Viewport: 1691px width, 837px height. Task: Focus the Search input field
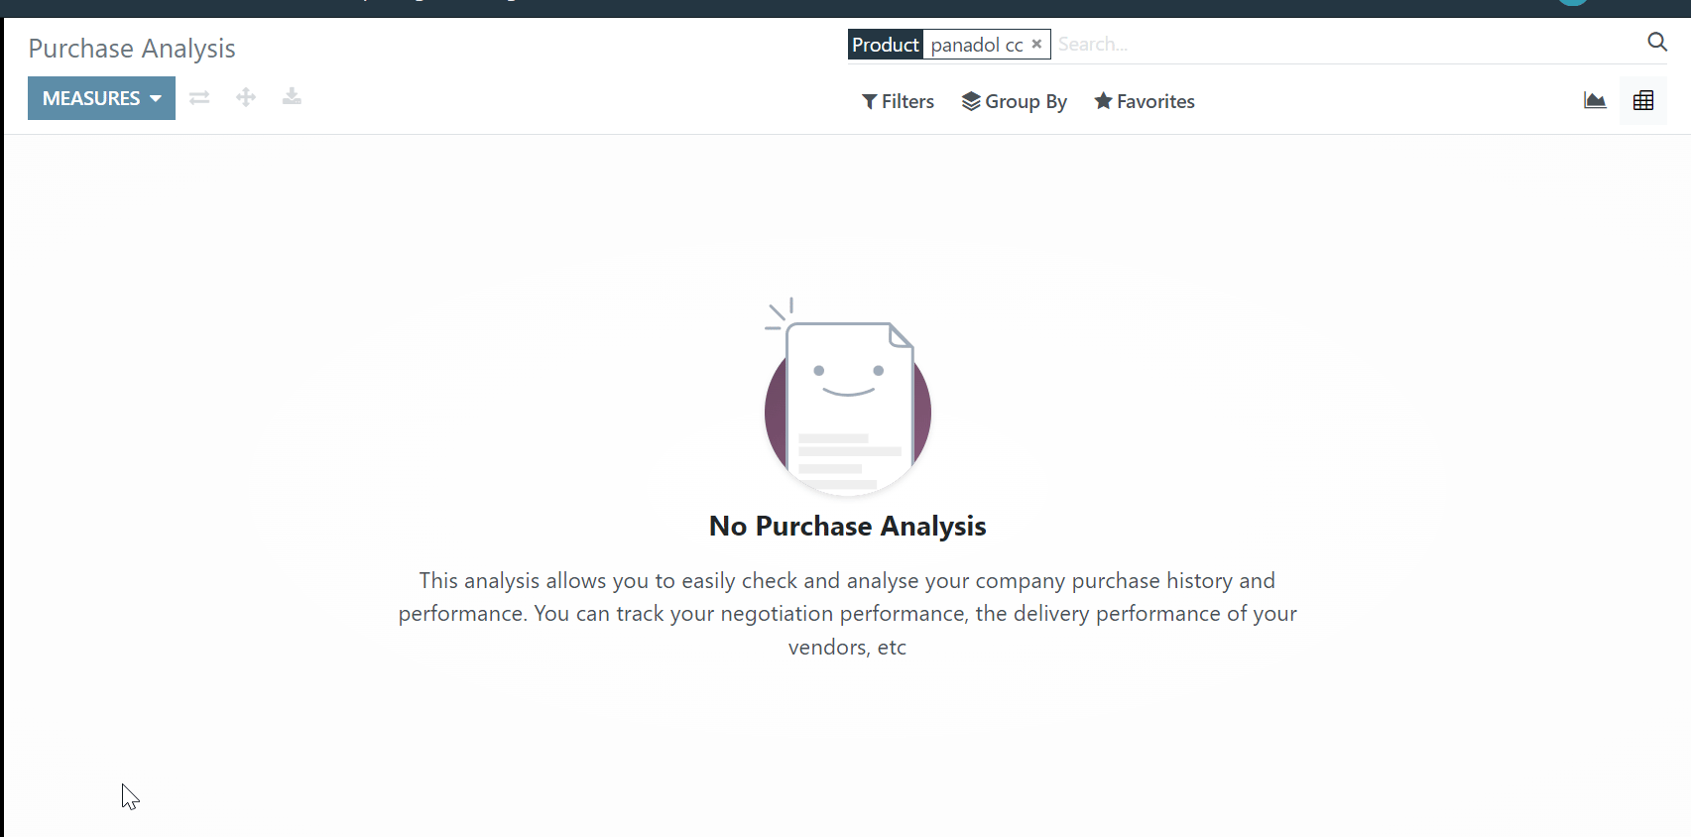point(1344,44)
